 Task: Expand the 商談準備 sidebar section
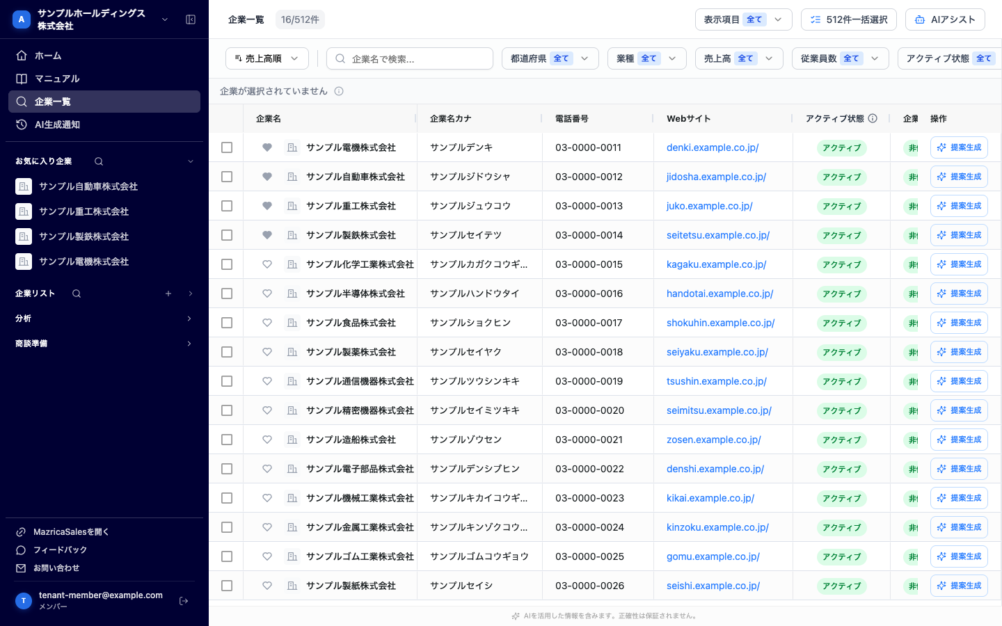[104, 344]
